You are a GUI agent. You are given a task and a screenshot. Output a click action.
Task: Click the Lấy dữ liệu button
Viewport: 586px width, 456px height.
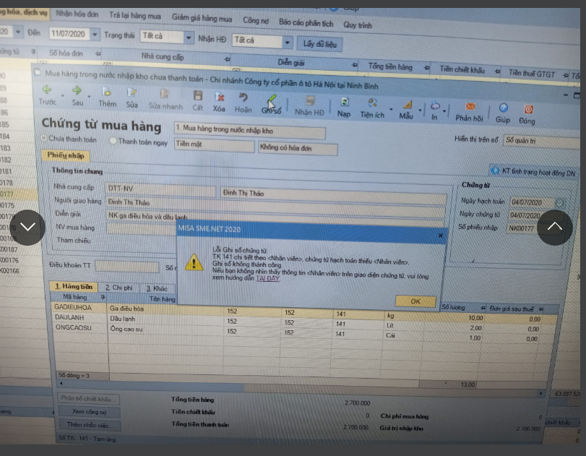pos(319,44)
